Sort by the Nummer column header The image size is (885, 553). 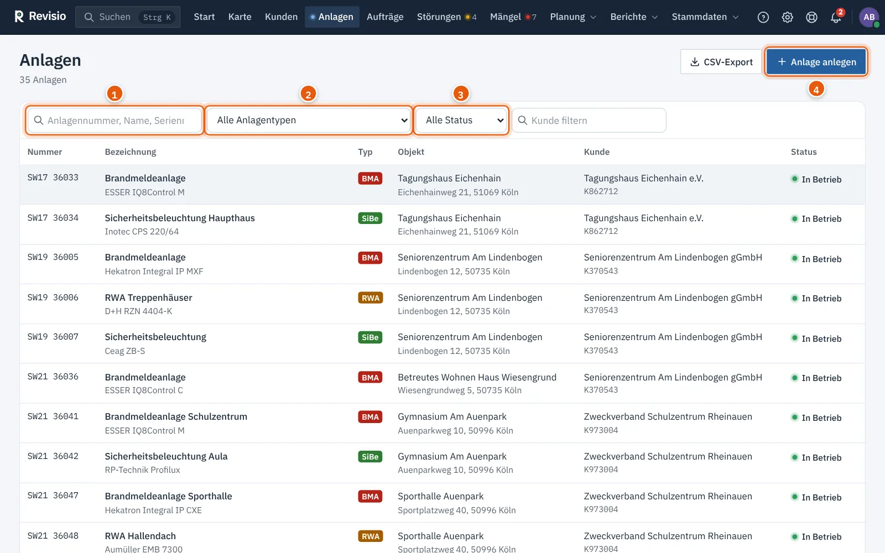click(45, 152)
